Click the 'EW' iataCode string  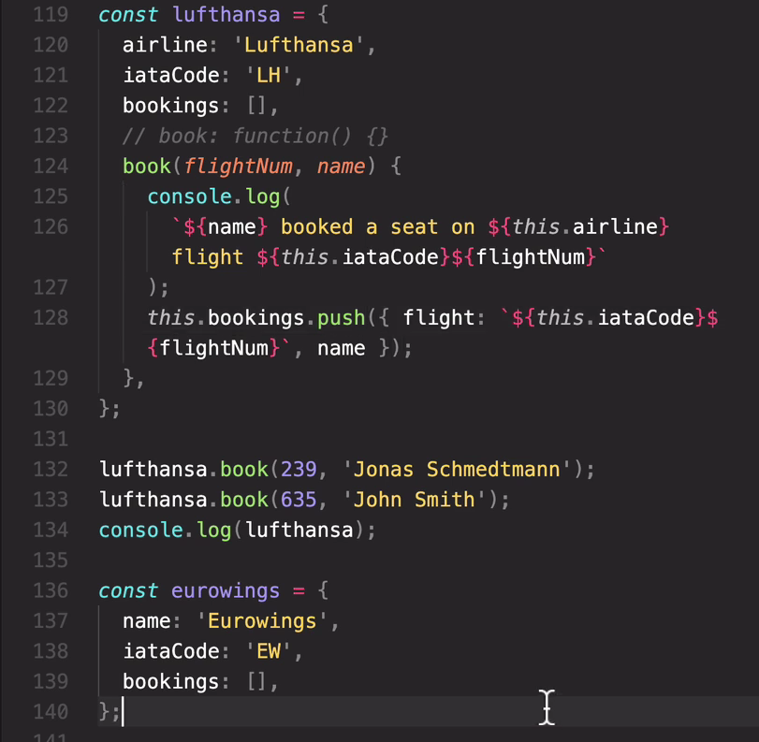click(269, 651)
